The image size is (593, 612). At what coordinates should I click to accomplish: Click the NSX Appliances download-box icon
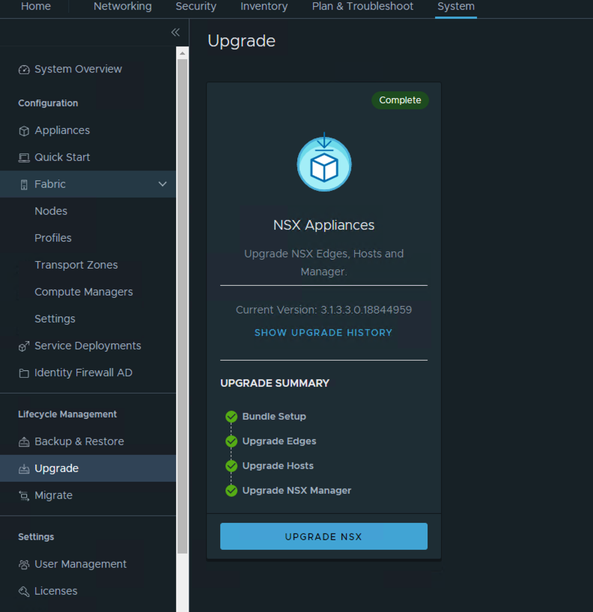(324, 162)
